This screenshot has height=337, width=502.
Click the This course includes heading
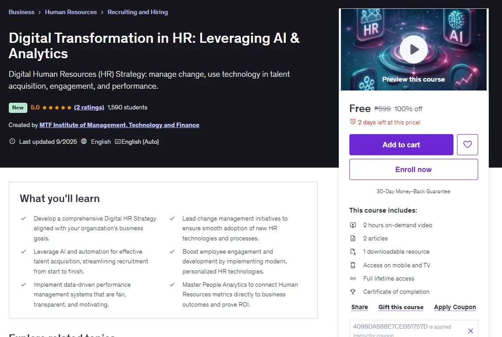(x=383, y=210)
